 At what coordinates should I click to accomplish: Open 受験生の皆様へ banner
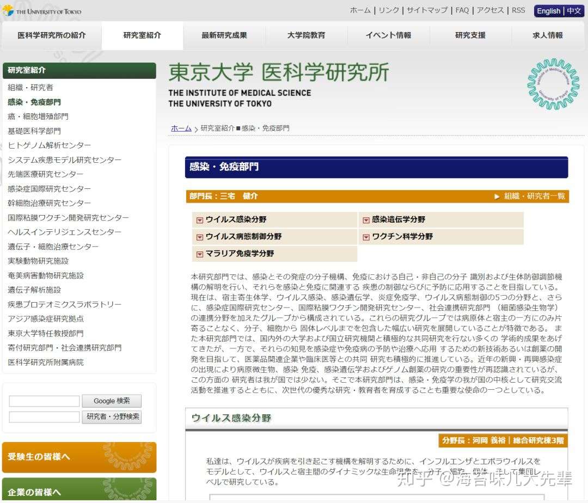coord(79,457)
